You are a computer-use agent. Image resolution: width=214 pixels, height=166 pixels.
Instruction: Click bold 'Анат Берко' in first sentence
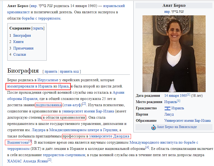[18, 6]
